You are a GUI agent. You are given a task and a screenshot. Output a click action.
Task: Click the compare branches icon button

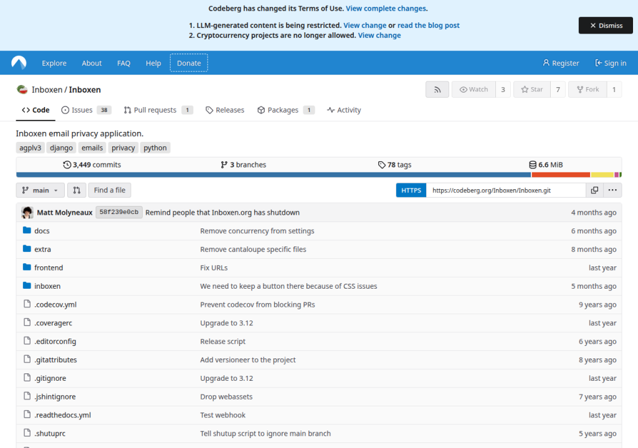(x=77, y=190)
